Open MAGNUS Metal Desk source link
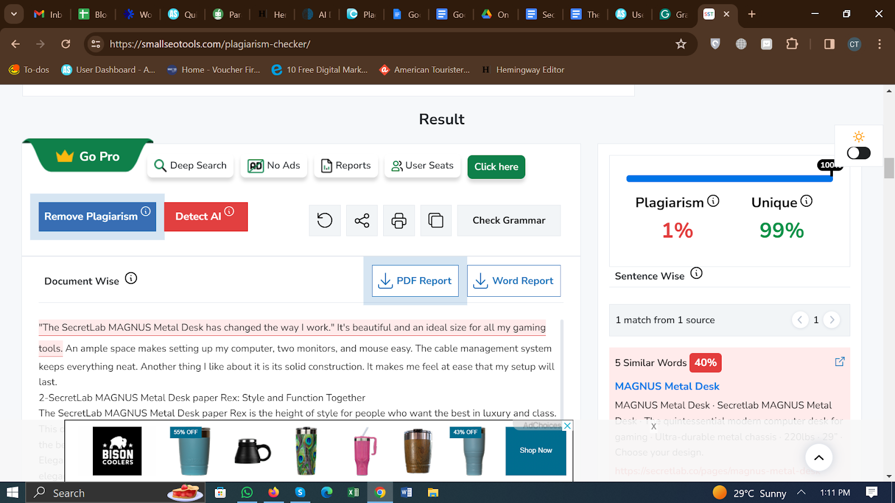Screen dimensions: 895x503 coord(667,386)
